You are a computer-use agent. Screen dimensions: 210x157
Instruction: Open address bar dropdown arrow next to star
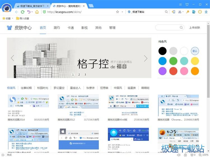[122, 12]
